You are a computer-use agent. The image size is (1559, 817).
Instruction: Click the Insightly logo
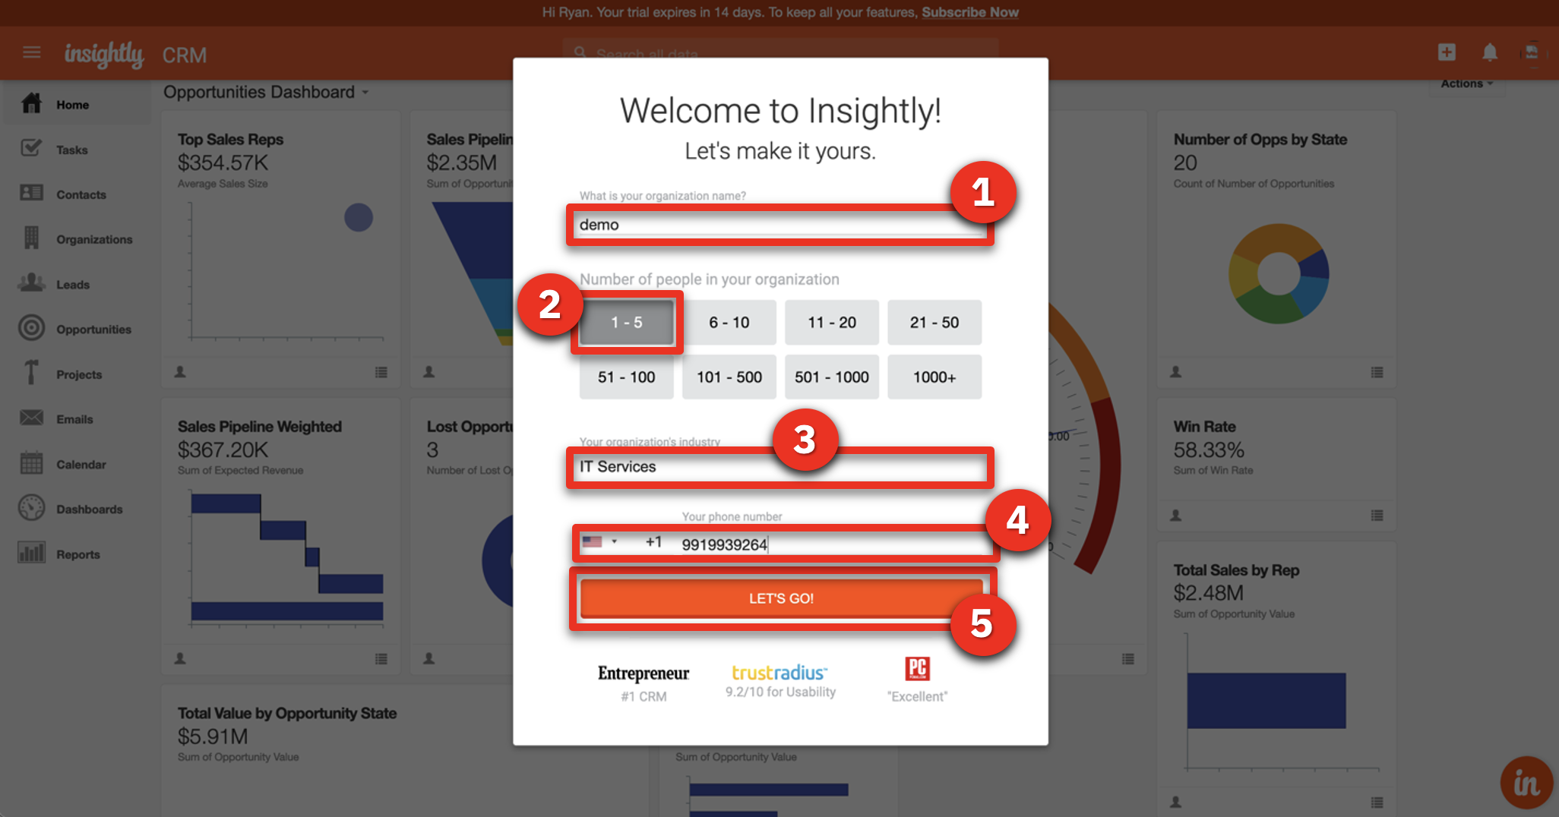(x=104, y=55)
